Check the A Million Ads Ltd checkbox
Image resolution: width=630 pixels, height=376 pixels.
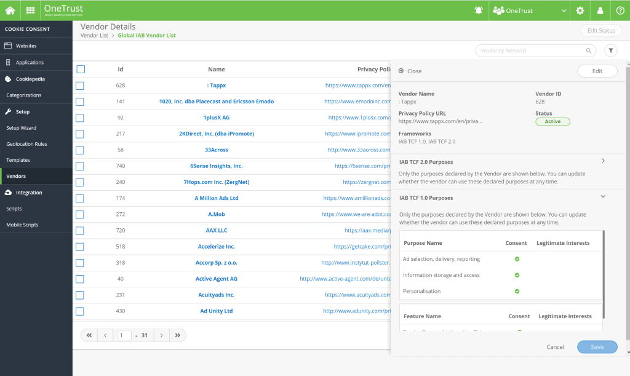(80, 198)
